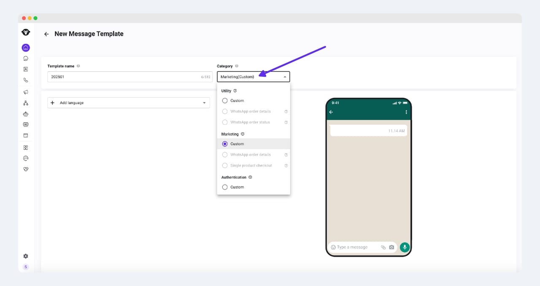Viewport: 540px width, 286px height.
Task: Click the help icon next to Template name
Action: 78,66
